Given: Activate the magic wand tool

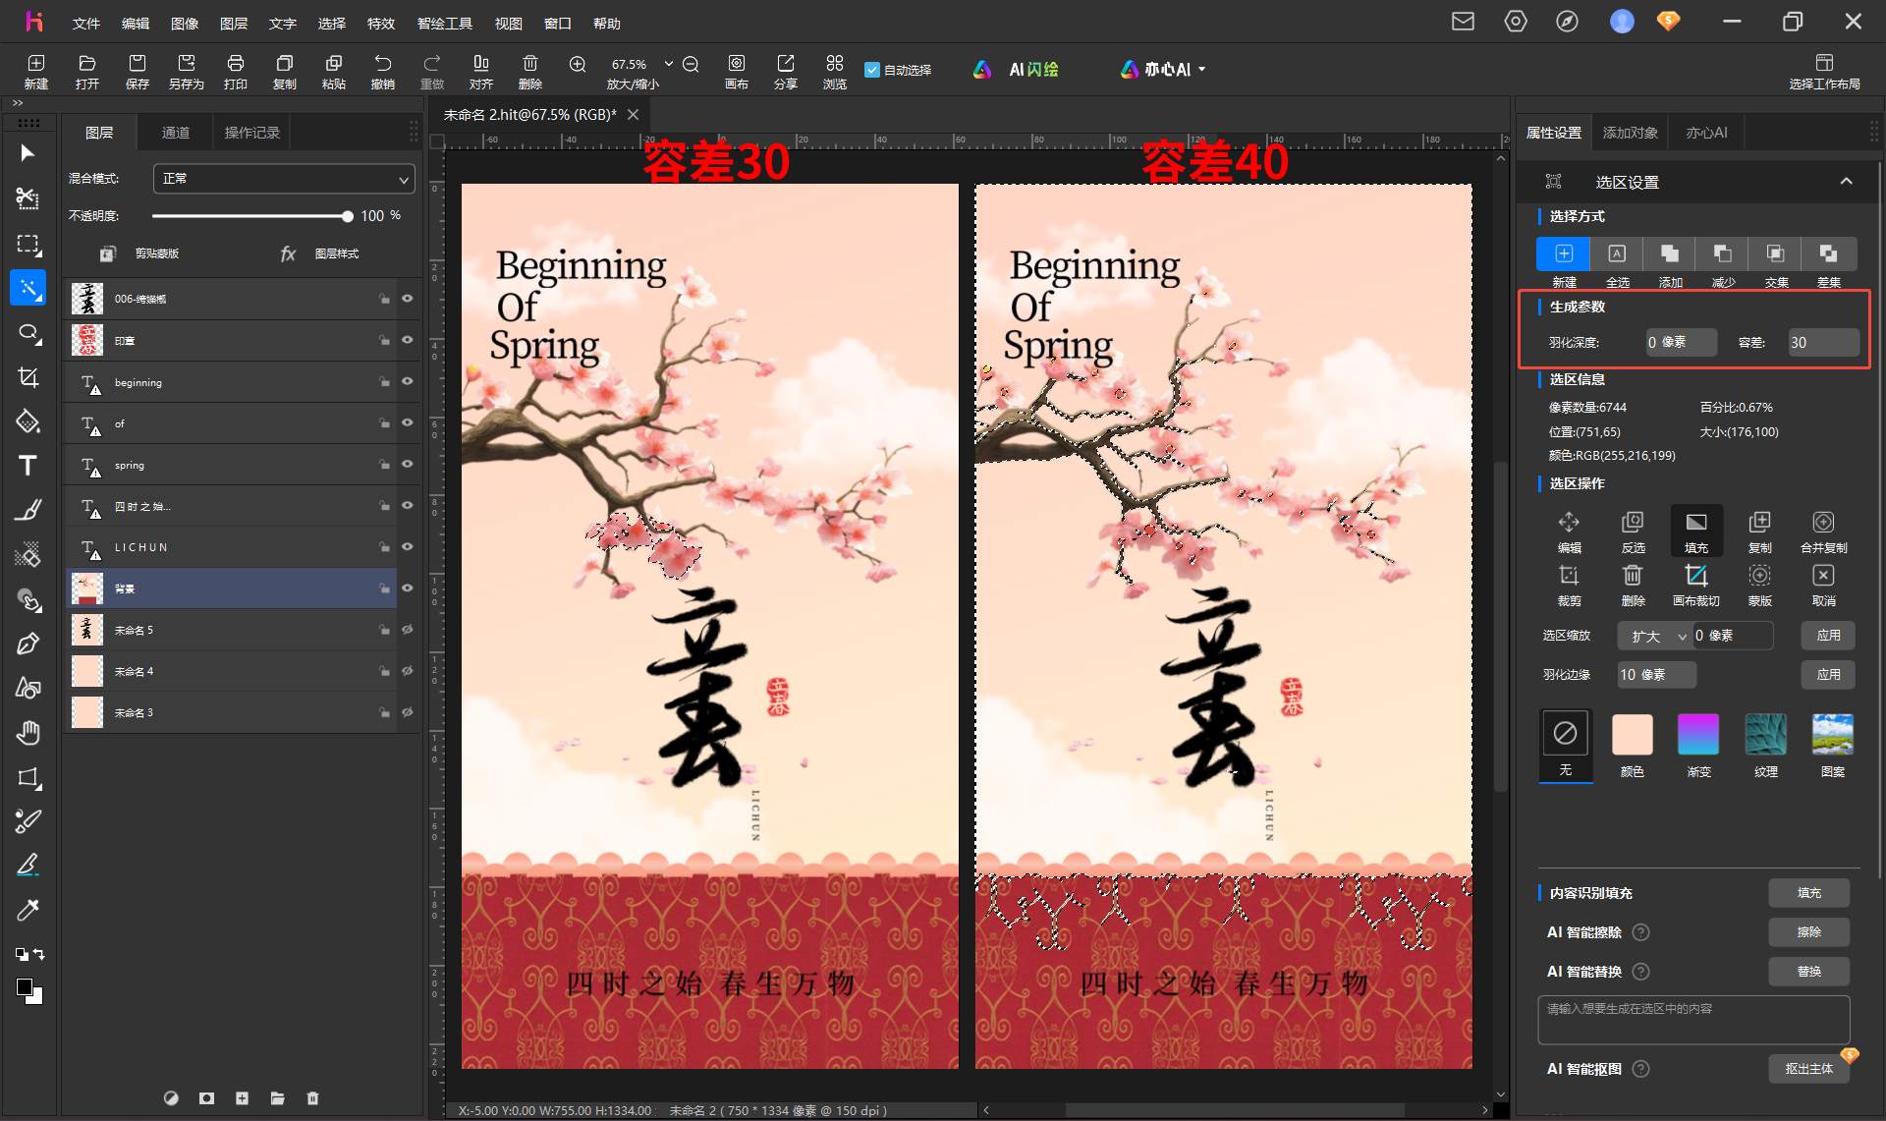Looking at the screenshot, I should coord(28,288).
